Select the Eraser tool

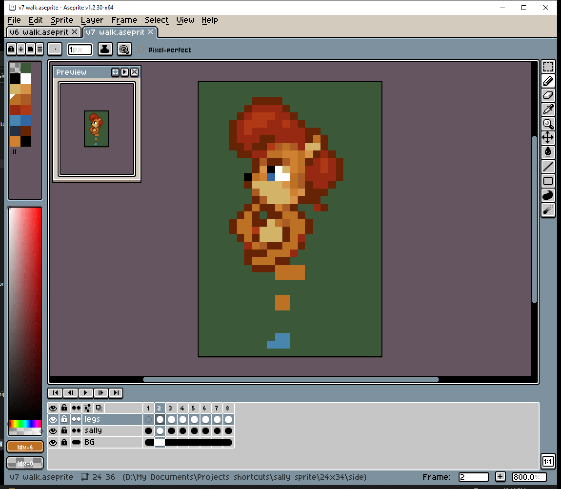[548, 95]
